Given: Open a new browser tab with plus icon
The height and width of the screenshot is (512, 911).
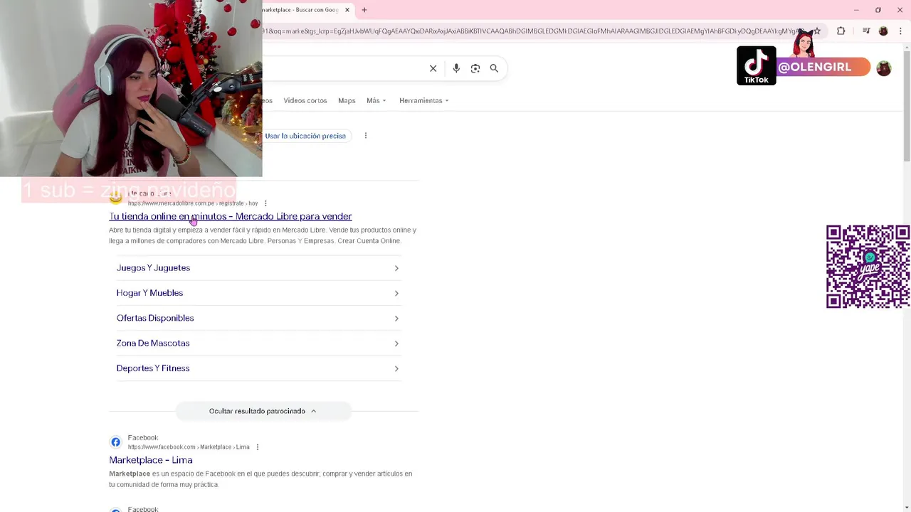Looking at the screenshot, I should point(364,10).
